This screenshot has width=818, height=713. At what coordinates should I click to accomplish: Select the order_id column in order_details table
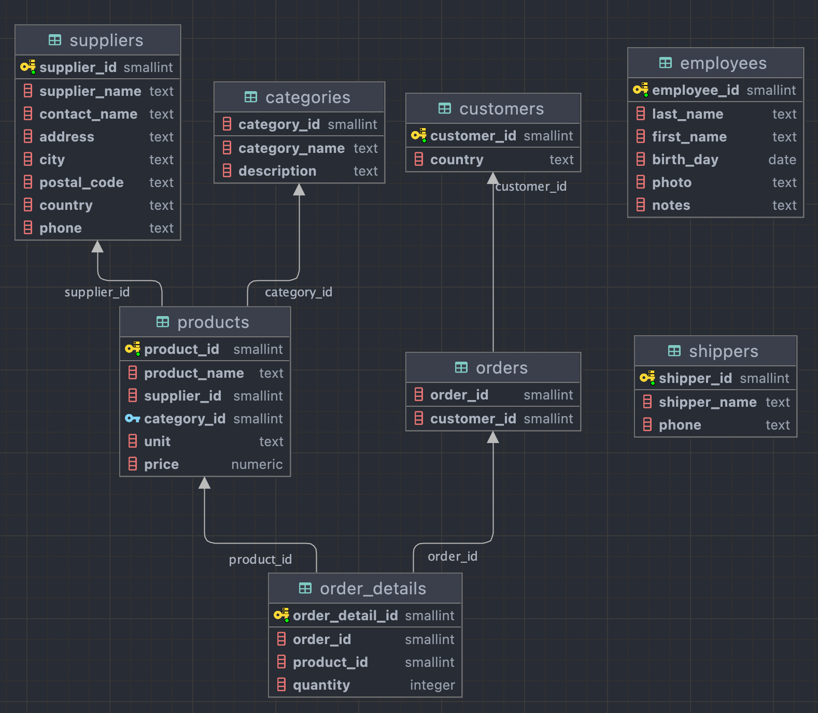pyautogui.click(x=365, y=639)
